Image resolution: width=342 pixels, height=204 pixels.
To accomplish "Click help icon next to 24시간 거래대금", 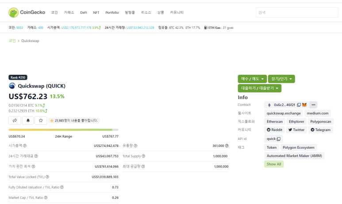I will [36, 156].
